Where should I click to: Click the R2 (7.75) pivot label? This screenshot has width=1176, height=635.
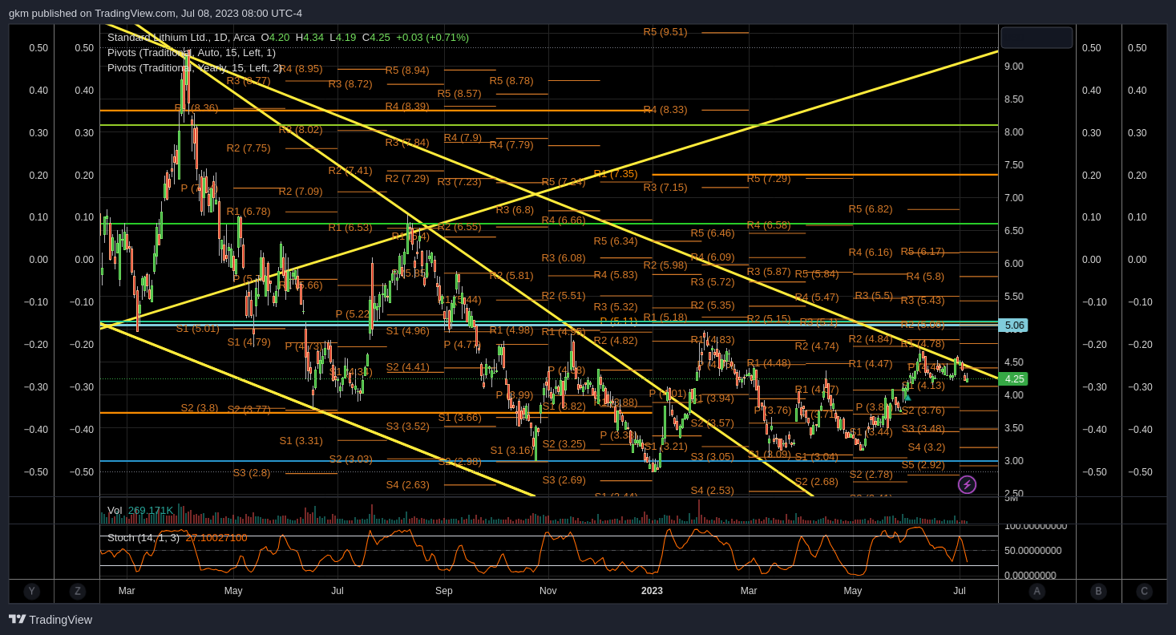click(x=249, y=148)
